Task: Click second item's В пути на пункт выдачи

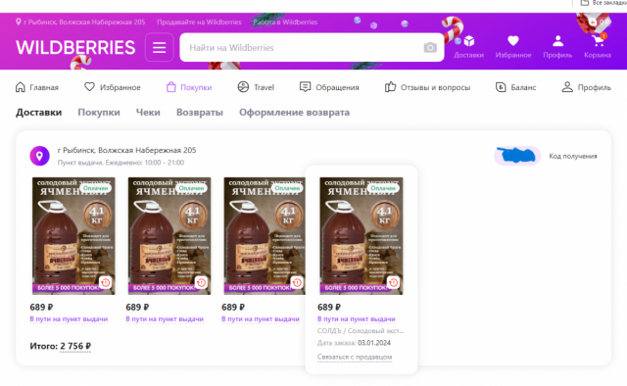Action: pos(165,319)
